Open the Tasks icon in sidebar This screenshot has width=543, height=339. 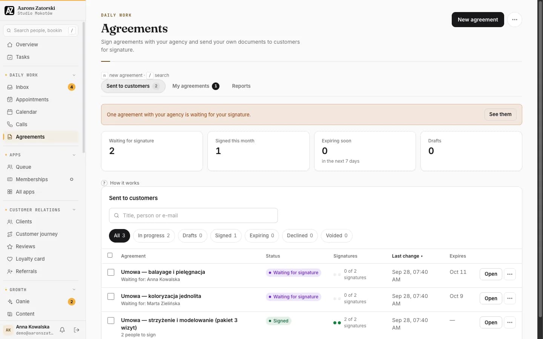(10, 57)
